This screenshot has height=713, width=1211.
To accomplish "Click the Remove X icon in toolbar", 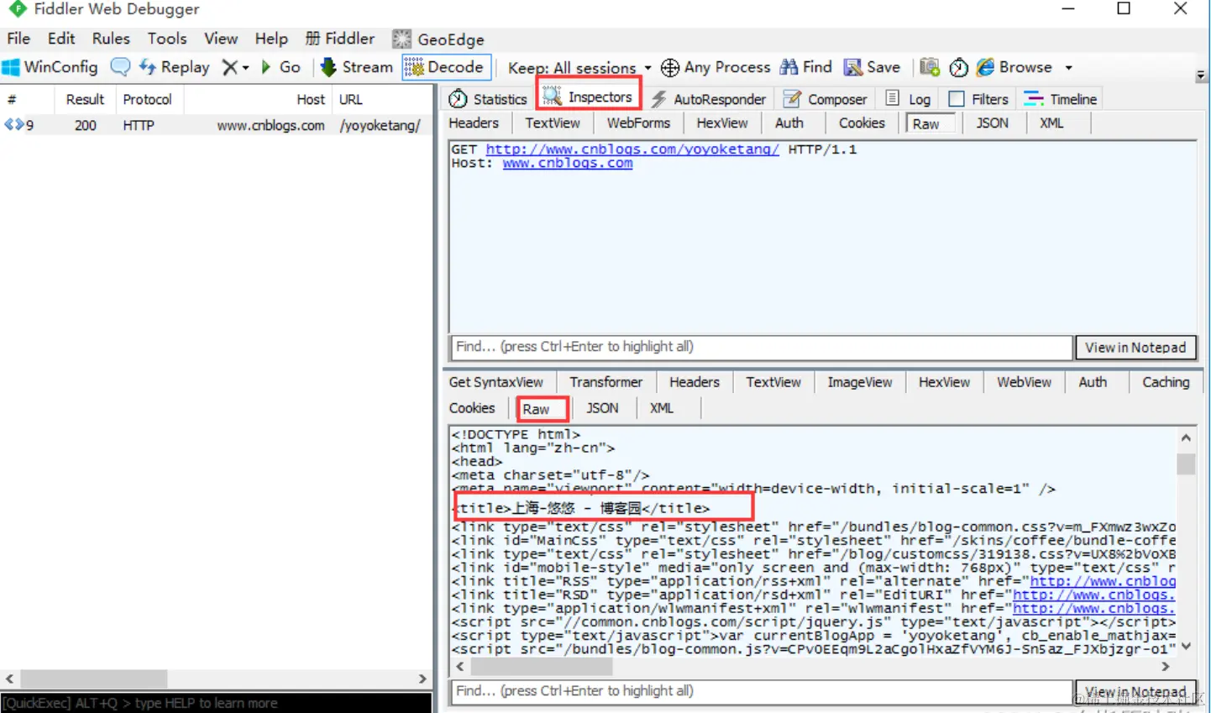I will pyautogui.click(x=229, y=67).
